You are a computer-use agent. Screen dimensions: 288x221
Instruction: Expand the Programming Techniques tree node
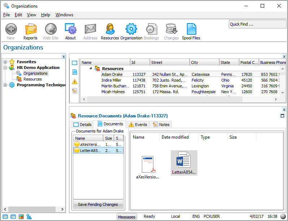coord(5,85)
